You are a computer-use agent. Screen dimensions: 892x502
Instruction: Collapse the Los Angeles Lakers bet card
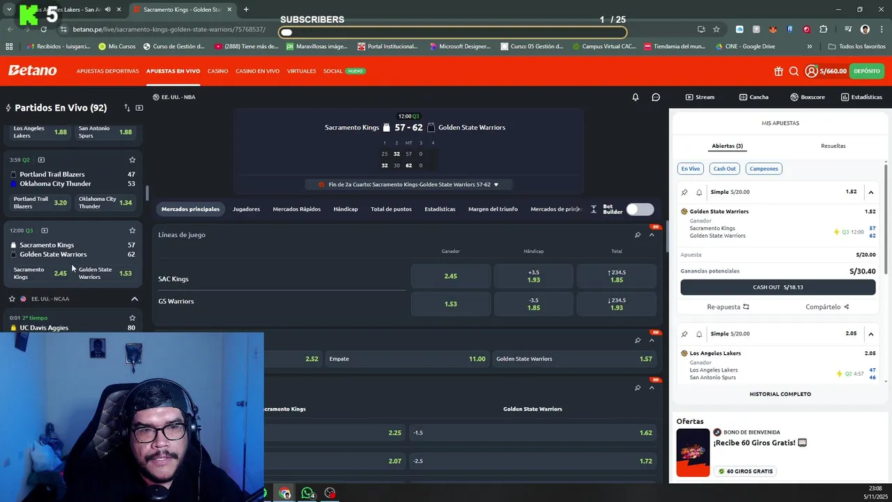point(870,334)
